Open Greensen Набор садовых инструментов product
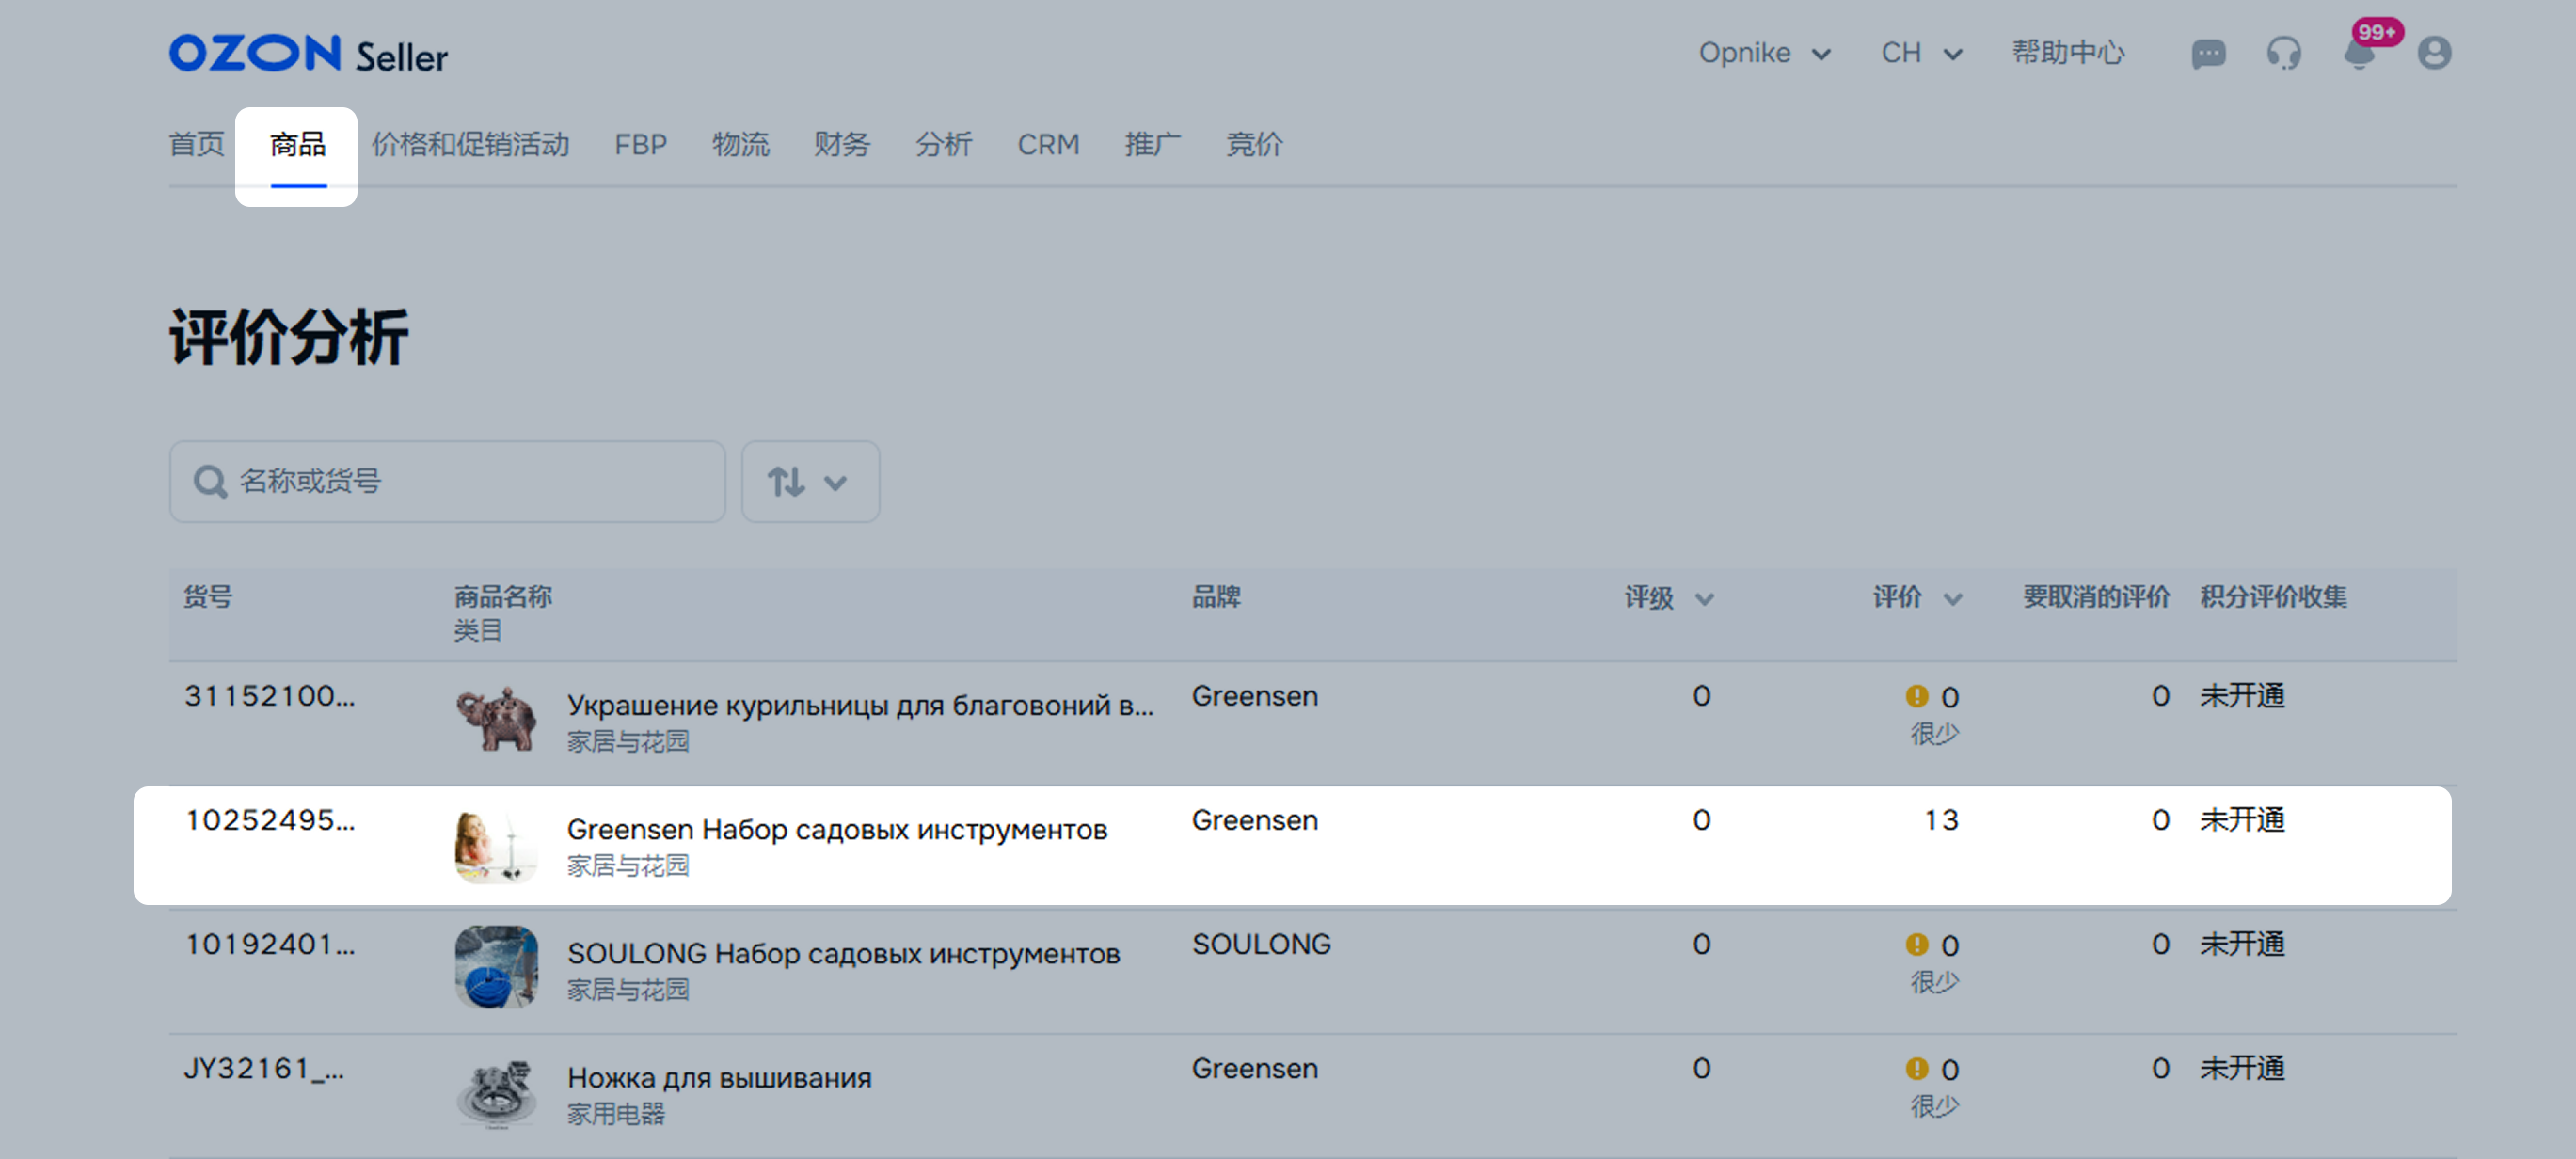This screenshot has width=2576, height=1159. [837, 829]
